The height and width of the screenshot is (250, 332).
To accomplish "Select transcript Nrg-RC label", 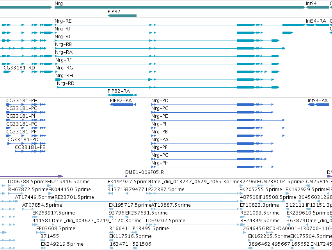I will 63,37.
